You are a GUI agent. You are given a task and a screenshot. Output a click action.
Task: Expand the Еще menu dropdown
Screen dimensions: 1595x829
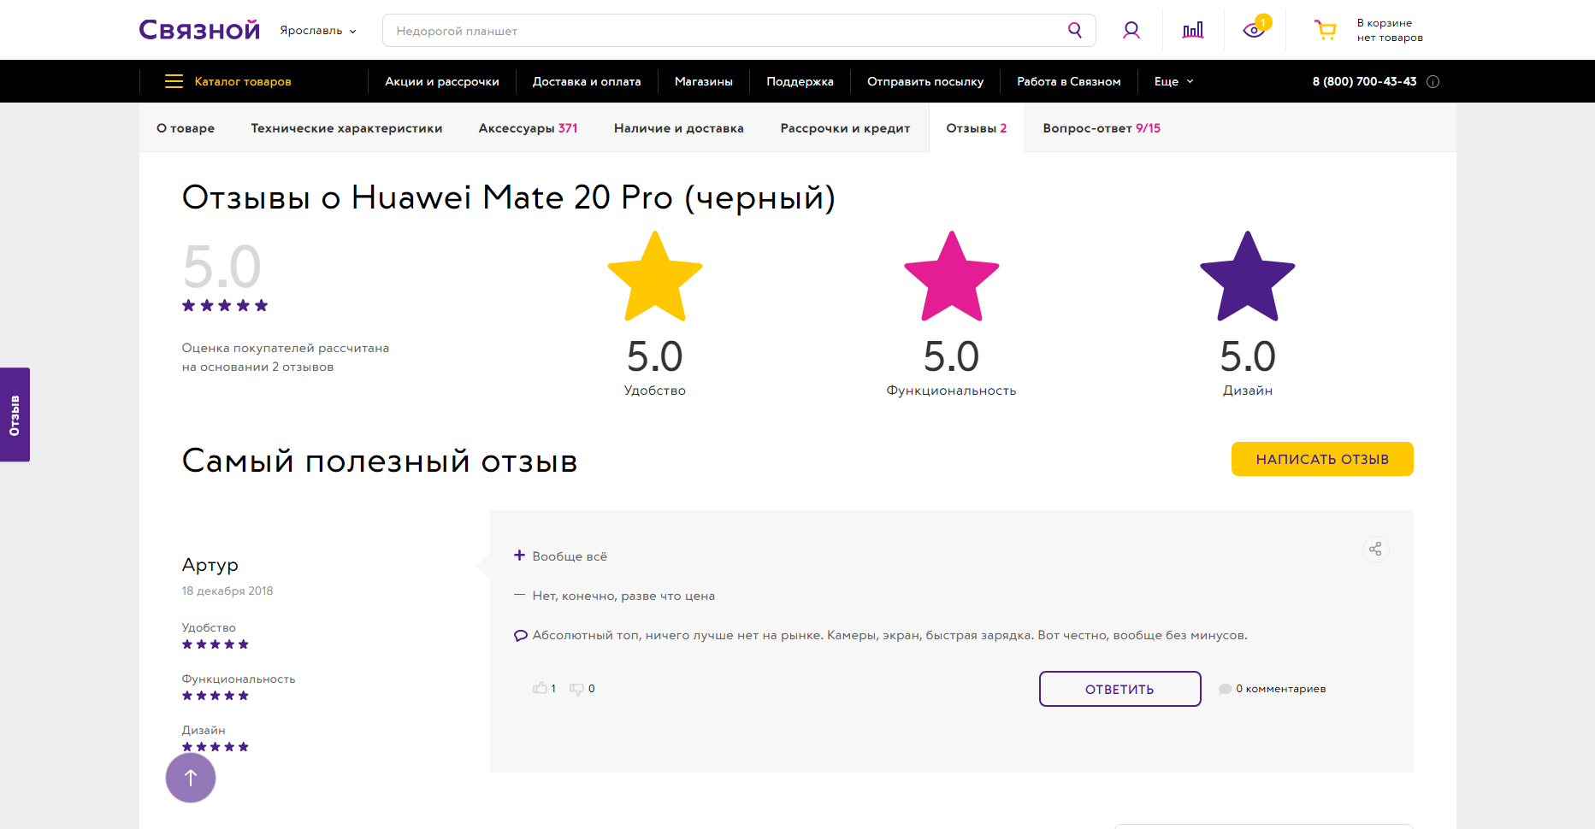tap(1173, 81)
